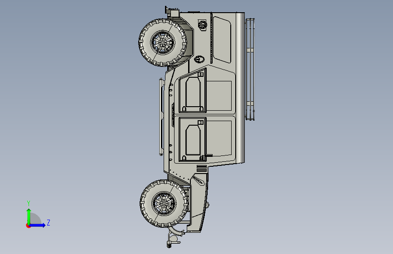Image resolution: width=393 pixels, height=254 pixels.
Task: Select the hub of the upper wheel
Action: (162, 42)
